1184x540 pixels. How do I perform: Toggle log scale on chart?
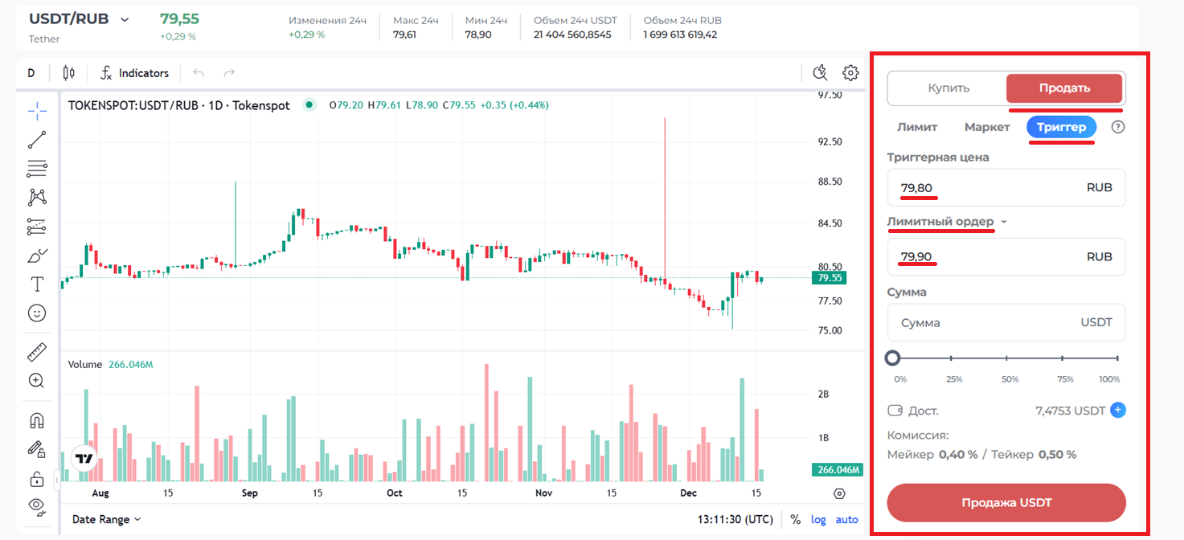click(x=818, y=519)
